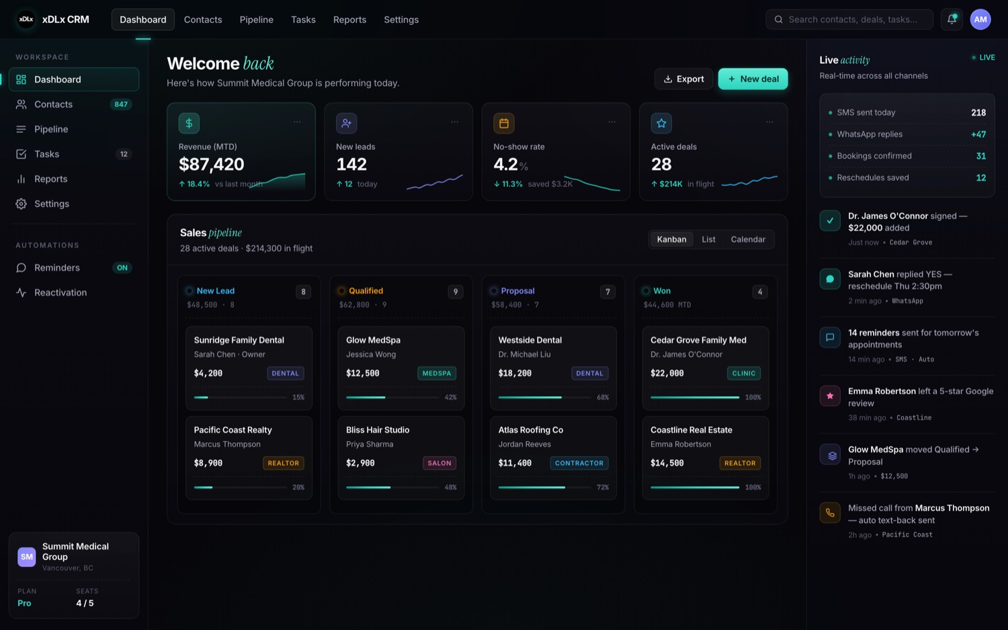Click the SM workspace avatar
Screen dimensions: 1008x630
(x=27, y=557)
